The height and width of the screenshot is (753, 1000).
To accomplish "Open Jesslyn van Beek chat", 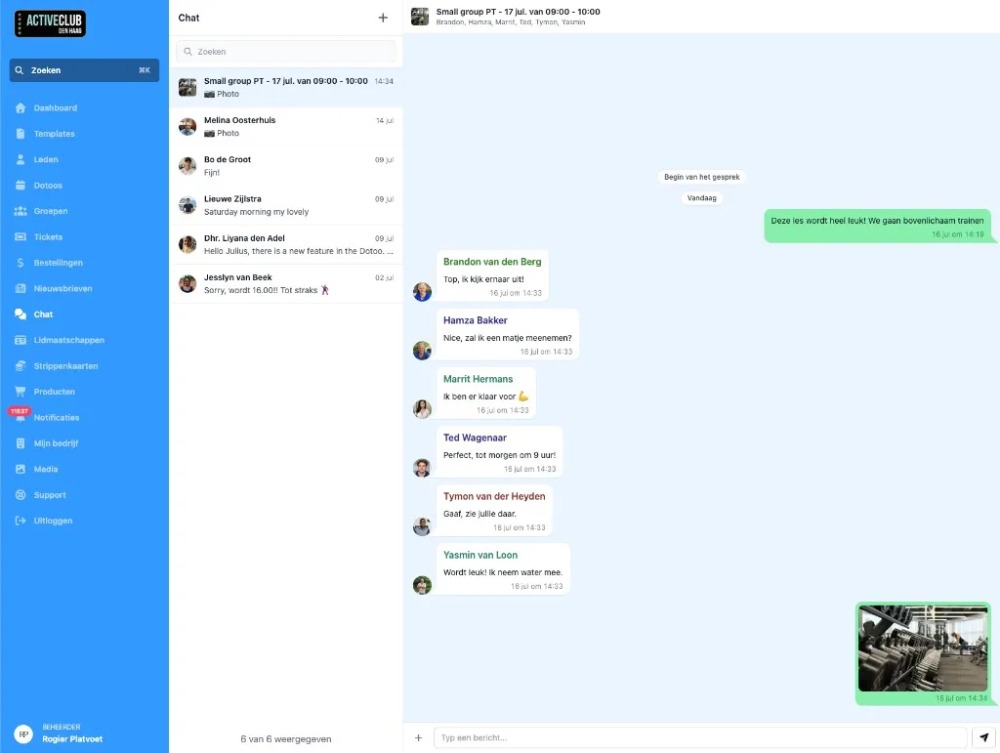I will (286, 284).
